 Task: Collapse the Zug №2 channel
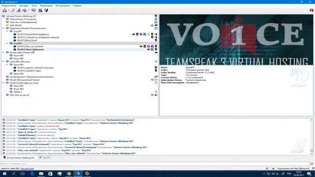pos(7,43)
